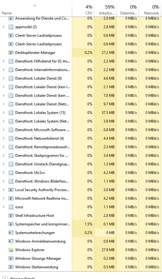Select the Shell Infrastructure Host name
Viewport: 162px width, 279px height.
click(34, 216)
